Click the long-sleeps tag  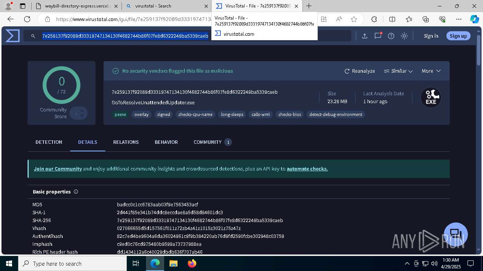click(232, 114)
